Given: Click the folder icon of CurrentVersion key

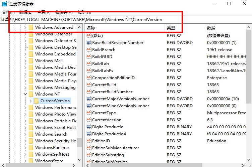Looking at the screenshot, I should pos(36,101).
